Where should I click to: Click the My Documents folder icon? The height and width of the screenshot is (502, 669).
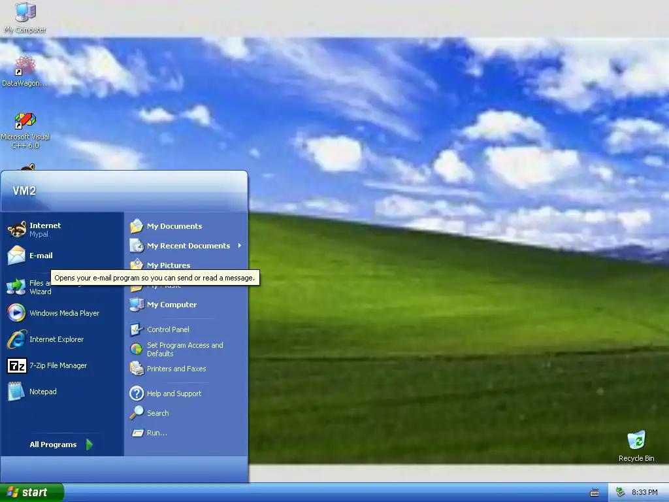137,226
